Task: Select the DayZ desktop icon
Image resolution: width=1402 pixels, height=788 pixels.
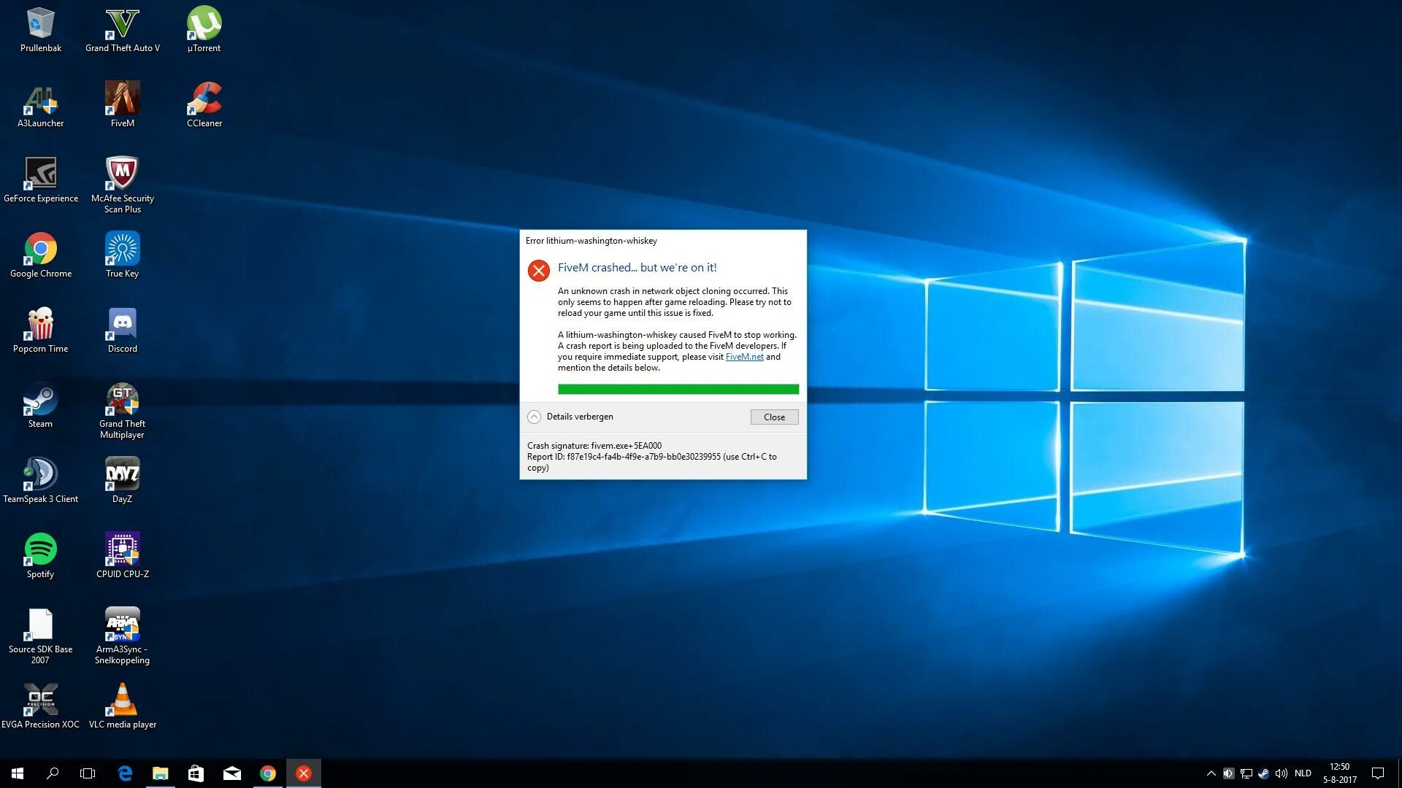Action: tap(122, 482)
